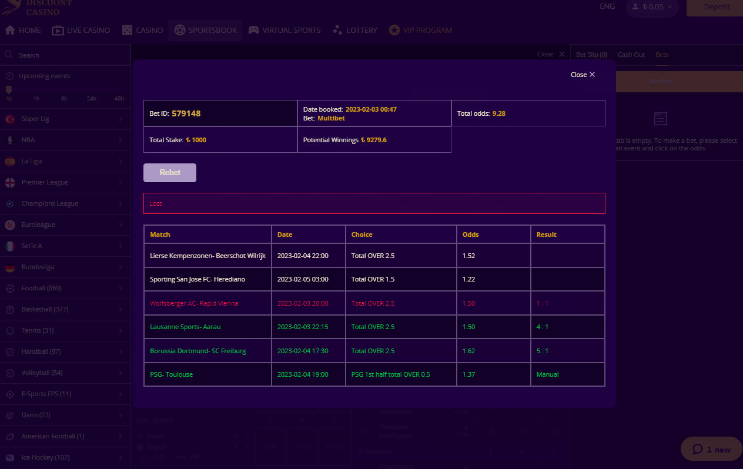Click the Casino dice icon
The height and width of the screenshot is (469, 743).
(127, 30)
